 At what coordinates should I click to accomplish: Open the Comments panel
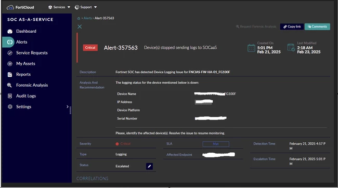click(317, 26)
